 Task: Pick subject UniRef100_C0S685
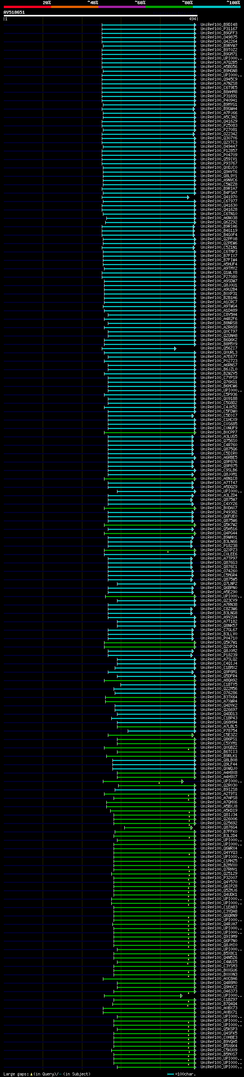[x=219, y=424]
